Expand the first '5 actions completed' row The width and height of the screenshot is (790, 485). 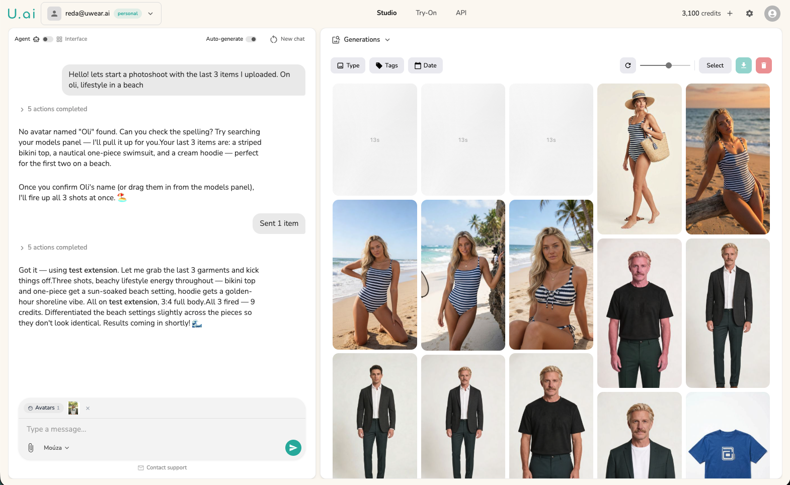(x=53, y=109)
